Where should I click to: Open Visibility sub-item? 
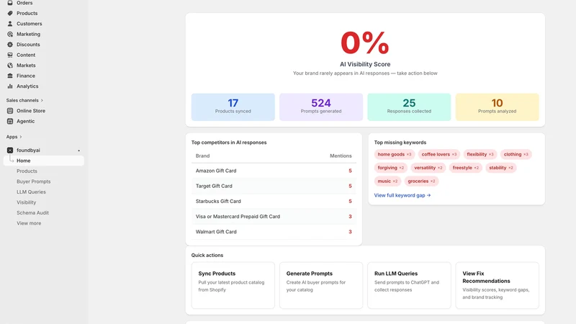(x=26, y=202)
